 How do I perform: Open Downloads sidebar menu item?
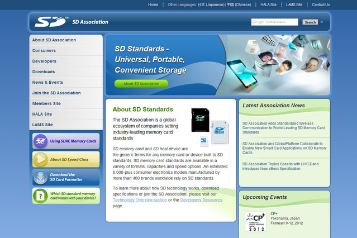(66, 72)
